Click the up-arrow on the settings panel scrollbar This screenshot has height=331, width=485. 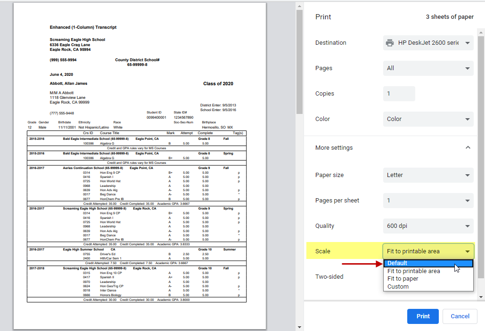[x=481, y=33]
